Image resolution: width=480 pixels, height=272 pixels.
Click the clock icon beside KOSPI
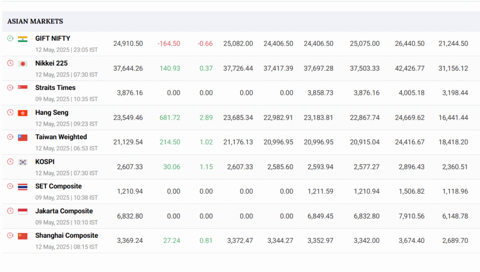point(10,162)
